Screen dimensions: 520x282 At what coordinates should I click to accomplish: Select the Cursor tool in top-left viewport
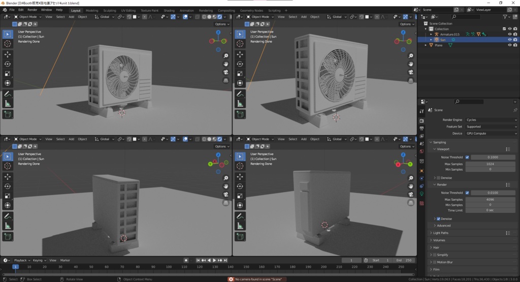pos(8,44)
